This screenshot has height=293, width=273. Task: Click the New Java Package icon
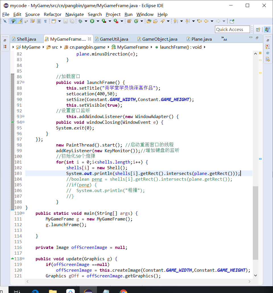(x=129, y=21)
